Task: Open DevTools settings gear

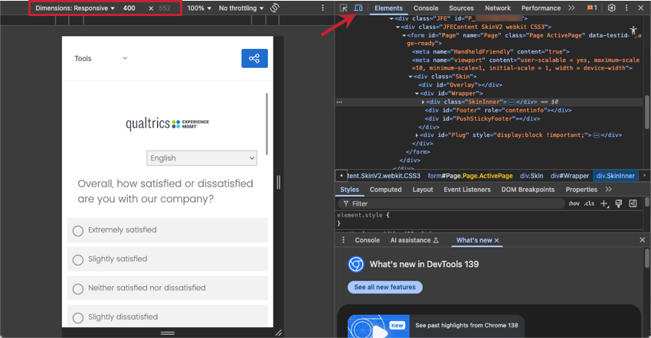Action: point(611,8)
